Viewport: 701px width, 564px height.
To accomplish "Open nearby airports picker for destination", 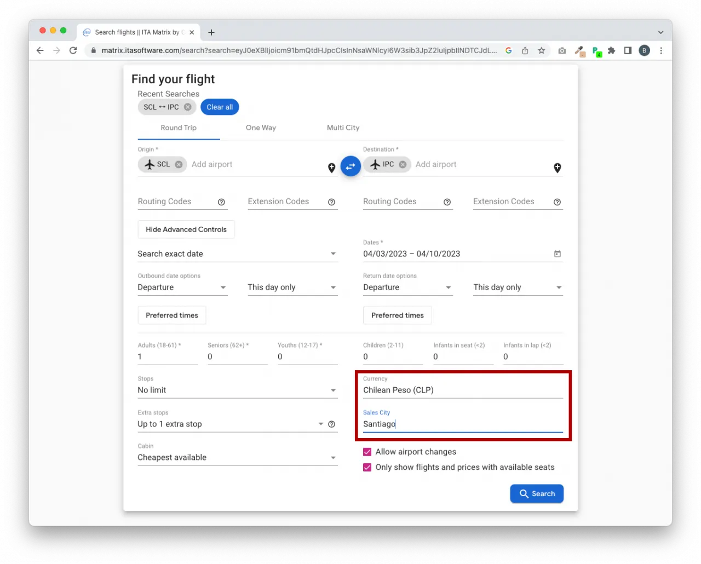I will (x=557, y=168).
